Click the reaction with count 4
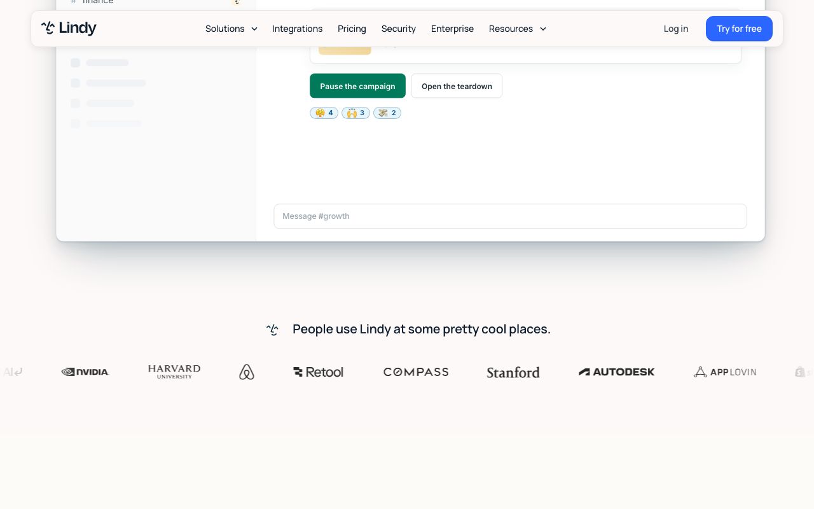The image size is (814, 509). [324, 113]
